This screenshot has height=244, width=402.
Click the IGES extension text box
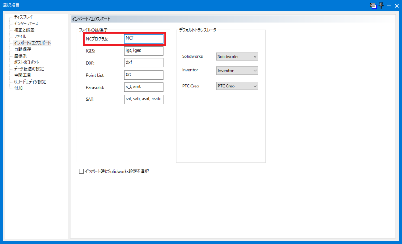143,51
